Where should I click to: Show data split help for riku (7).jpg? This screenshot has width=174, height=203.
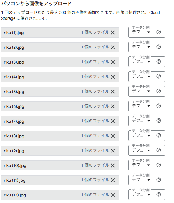pyautogui.click(x=158, y=121)
